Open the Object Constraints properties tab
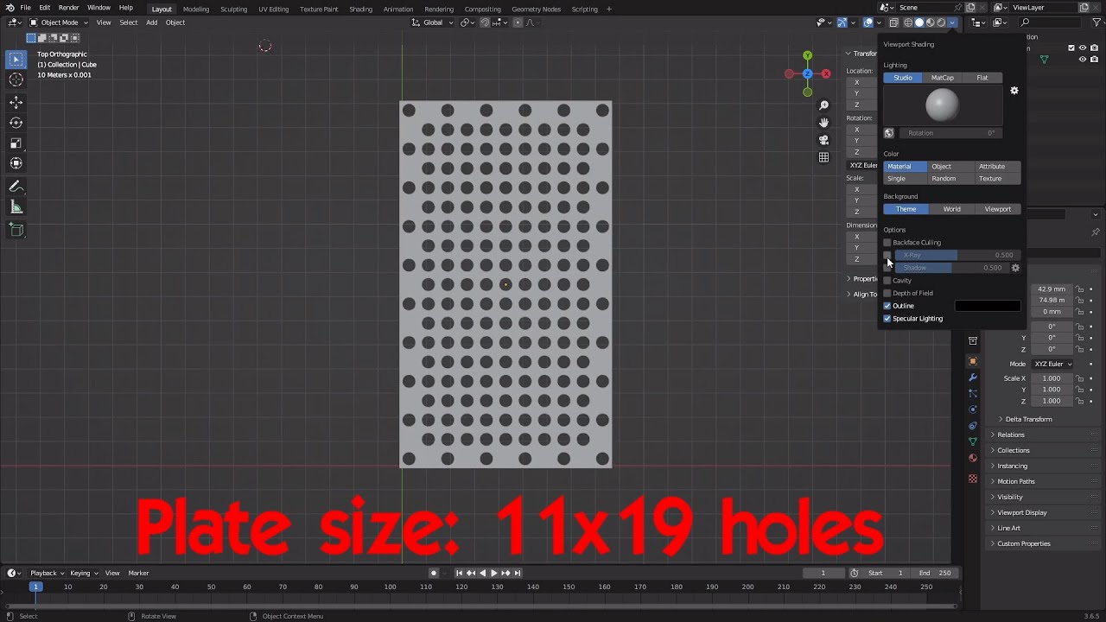 (x=973, y=426)
